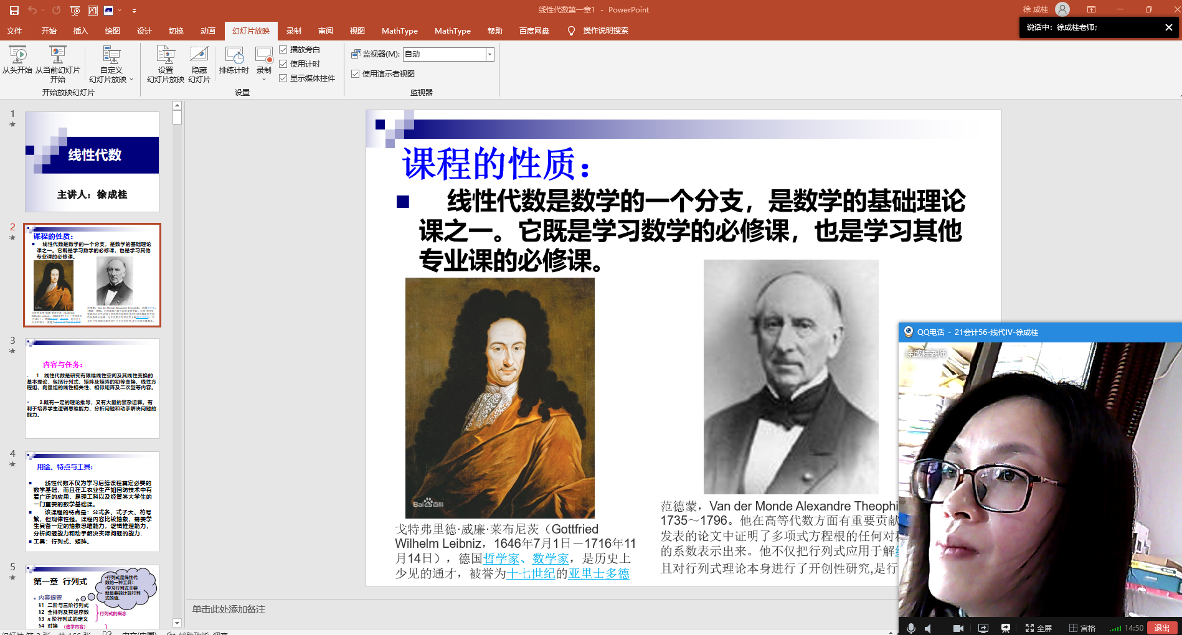Image resolution: width=1182 pixels, height=635 pixels.
Task: Click the 十七世纪 hyperlink
Action: [x=531, y=574]
